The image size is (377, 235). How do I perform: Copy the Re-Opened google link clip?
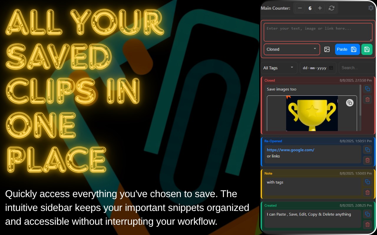click(x=367, y=150)
